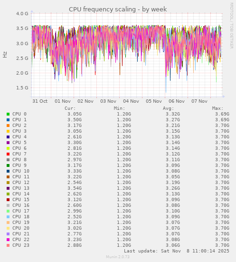Click the Munin 2.0.73 version text
The height and width of the screenshot is (262, 236).
(x=118, y=257)
